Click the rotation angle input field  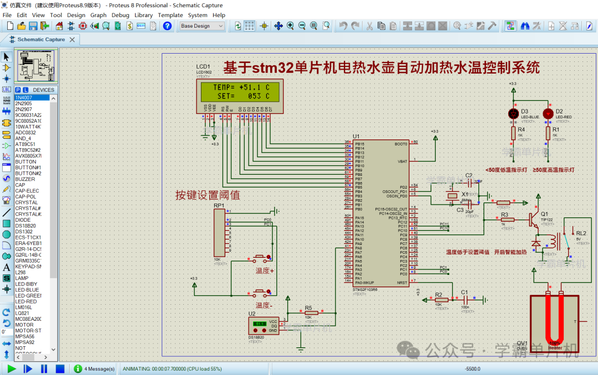point(7,332)
